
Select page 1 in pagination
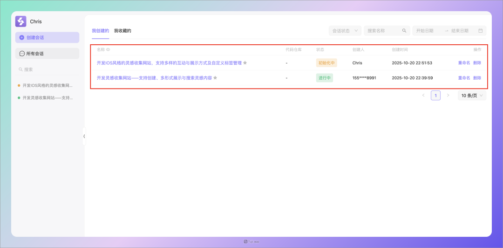tap(435, 96)
